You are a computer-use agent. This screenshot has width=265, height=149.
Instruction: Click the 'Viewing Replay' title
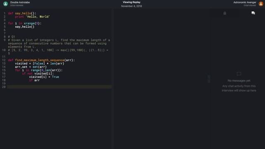pyautogui.click(x=132, y=2)
